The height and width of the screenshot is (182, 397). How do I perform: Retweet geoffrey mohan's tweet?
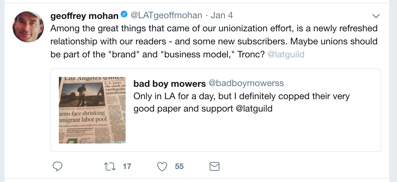pyautogui.click(x=108, y=167)
